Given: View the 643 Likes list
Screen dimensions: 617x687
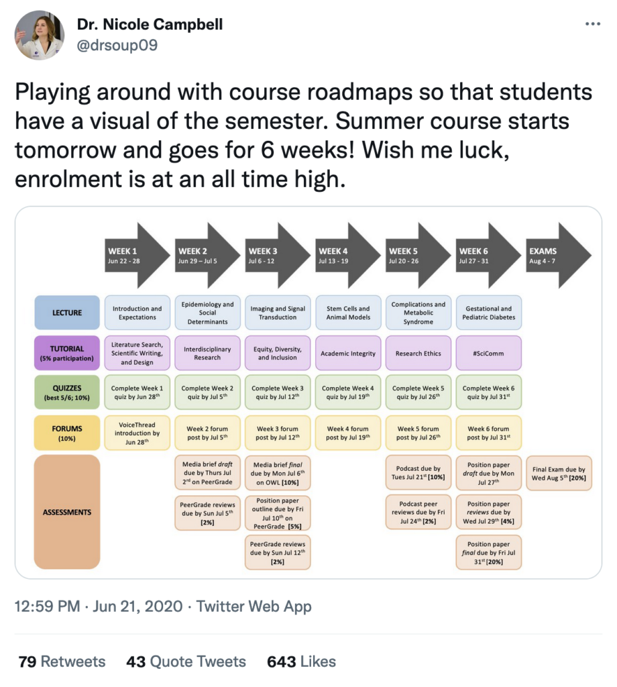Looking at the screenshot, I should click(x=302, y=661).
